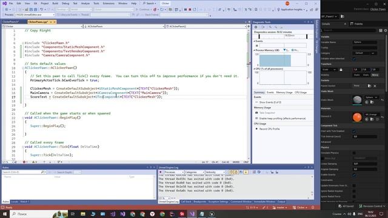Image resolution: width=388 pixels, height=218 pixels.
Task: Click browse-to-asset icon under Static Mesh
Action: tap(372, 102)
